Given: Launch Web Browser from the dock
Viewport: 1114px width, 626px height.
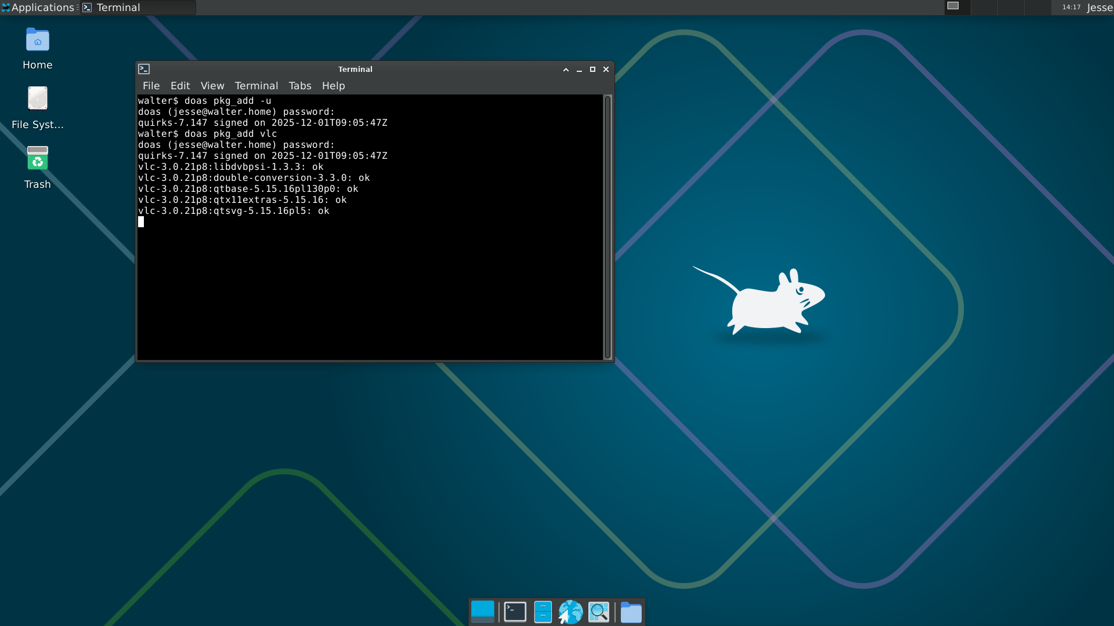Looking at the screenshot, I should click(570, 612).
